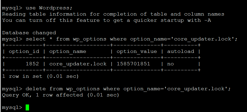
Task: Click the autoload column header
Action: pos(181,52)
